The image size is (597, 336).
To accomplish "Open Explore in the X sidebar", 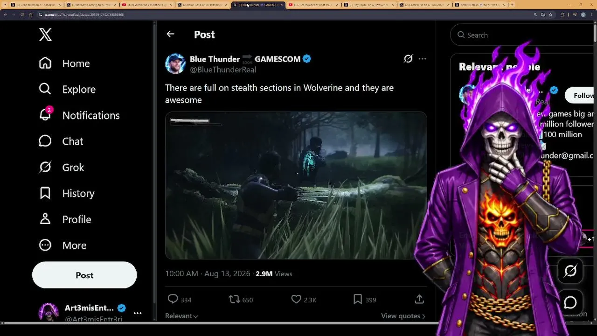I will coord(67,89).
